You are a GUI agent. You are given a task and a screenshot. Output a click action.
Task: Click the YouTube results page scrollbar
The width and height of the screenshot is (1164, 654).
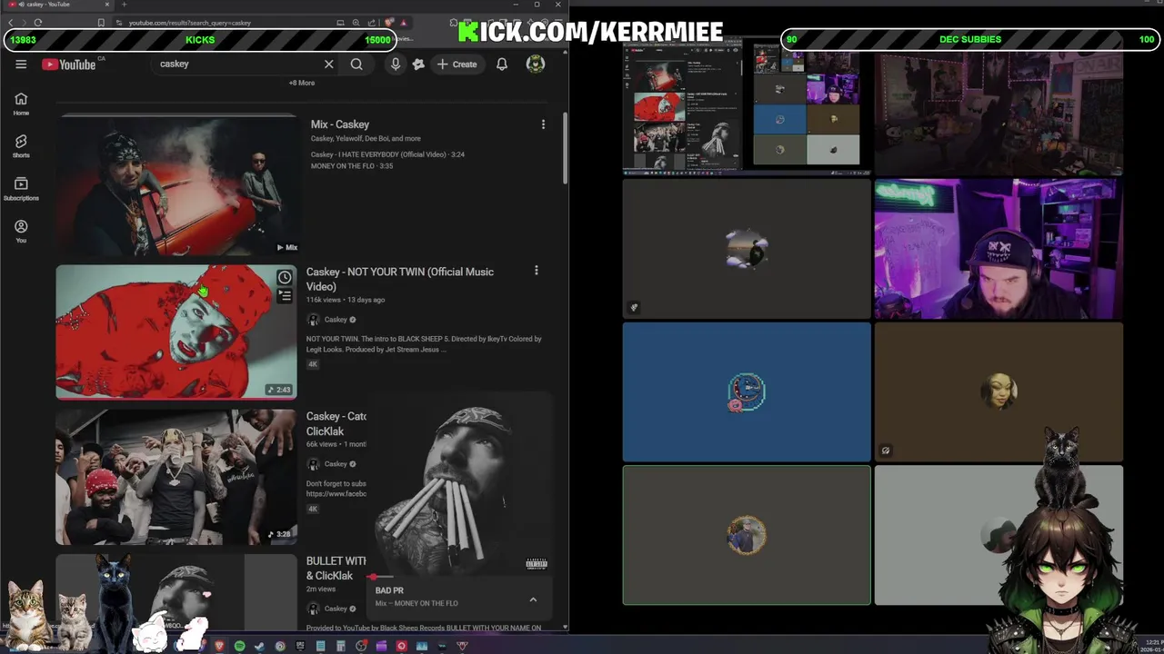(564, 150)
